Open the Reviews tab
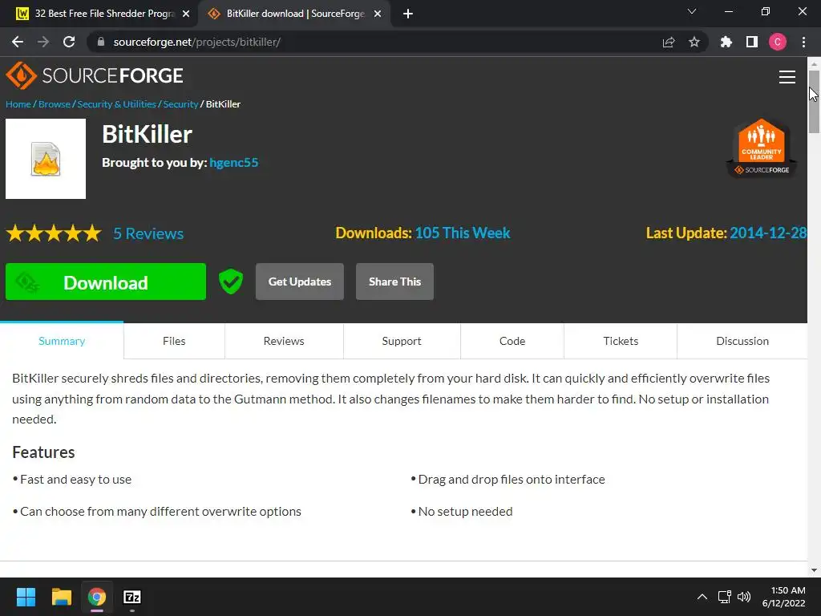 [284, 341]
